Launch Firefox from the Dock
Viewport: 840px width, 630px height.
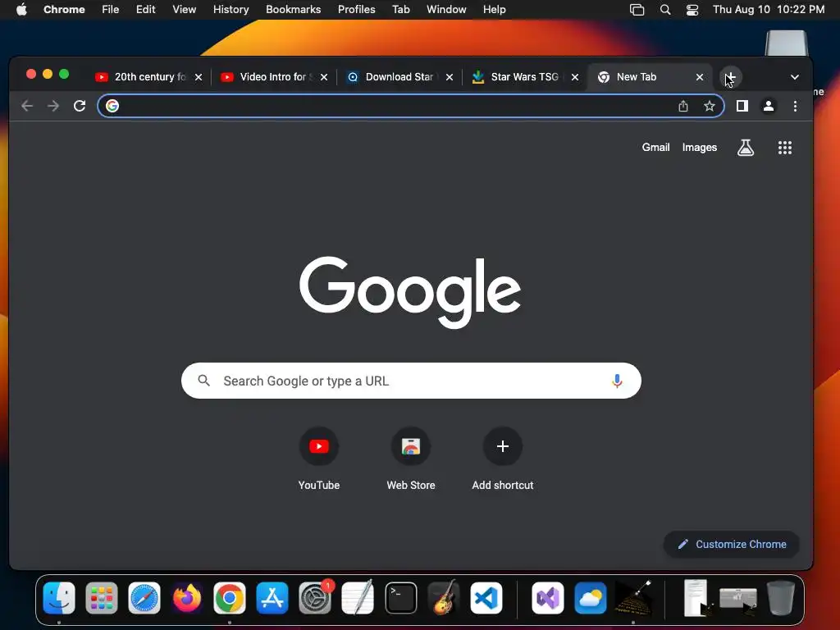pyautogui.click(x=187, y=598)
